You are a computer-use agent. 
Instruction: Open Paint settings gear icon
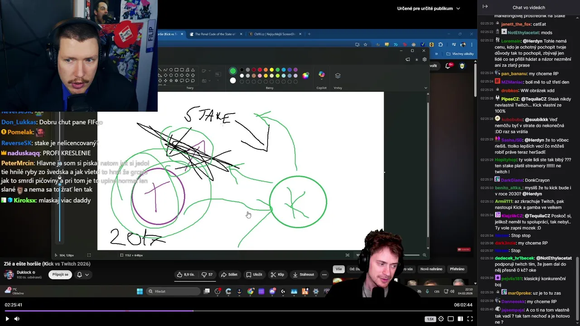(425, 59)
